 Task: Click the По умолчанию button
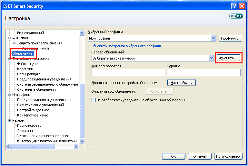(x=228, y=156)
